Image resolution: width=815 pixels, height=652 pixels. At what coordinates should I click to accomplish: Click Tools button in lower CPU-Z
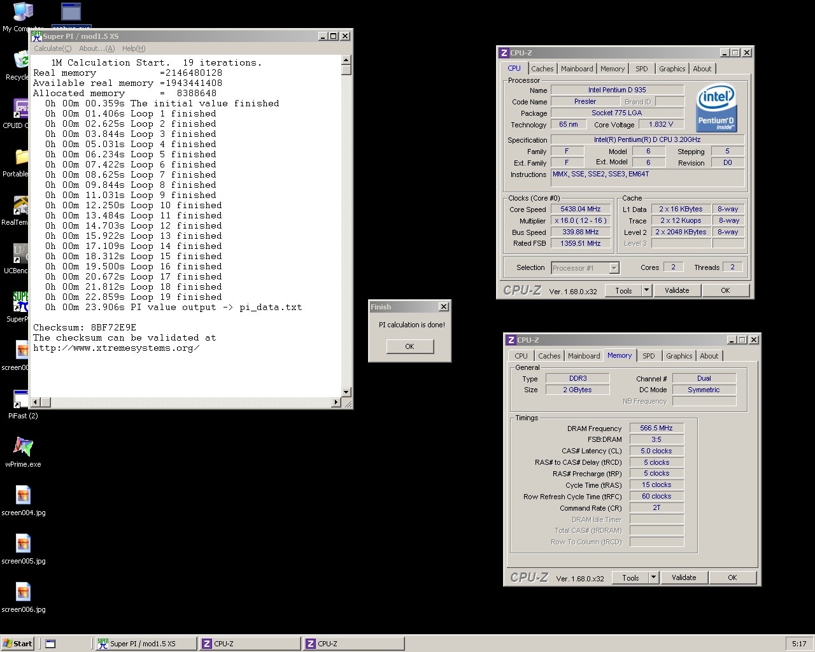631,578
